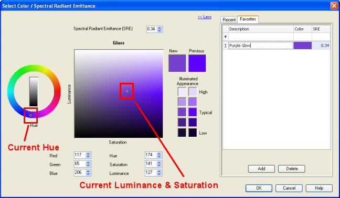Image resolution: width=340 pixels, height=198 pixels.
Task: Click the row indicator next to Purple Glow
Action: [226, 46]
